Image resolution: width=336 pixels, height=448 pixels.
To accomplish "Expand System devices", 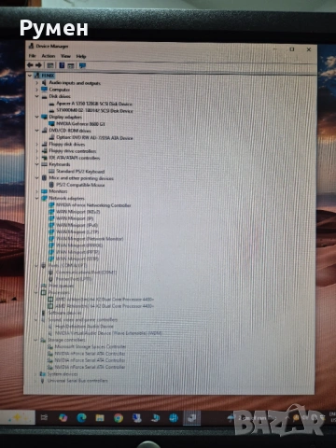I will (35, 374).
